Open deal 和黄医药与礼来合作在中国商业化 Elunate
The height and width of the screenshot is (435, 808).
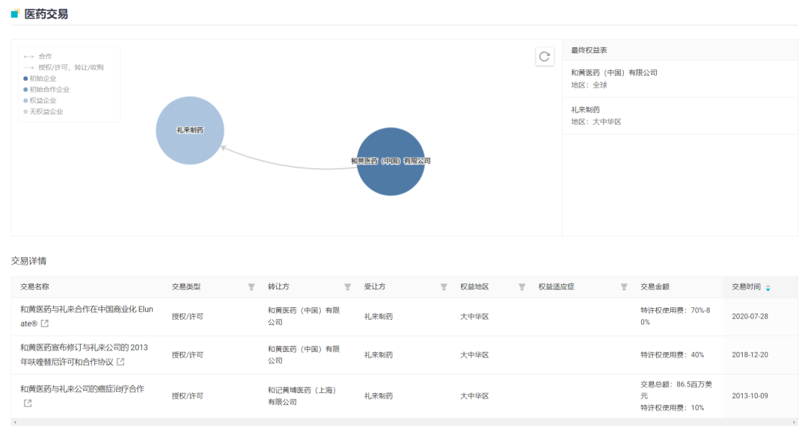coord(86,309)
